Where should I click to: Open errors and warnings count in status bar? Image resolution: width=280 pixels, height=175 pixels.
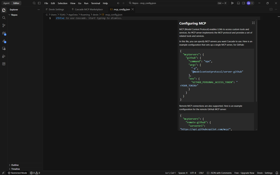click(x=35, y=173)
